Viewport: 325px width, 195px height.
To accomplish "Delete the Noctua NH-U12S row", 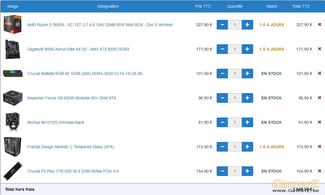I will pyautogui.click(x=319, y=122).
